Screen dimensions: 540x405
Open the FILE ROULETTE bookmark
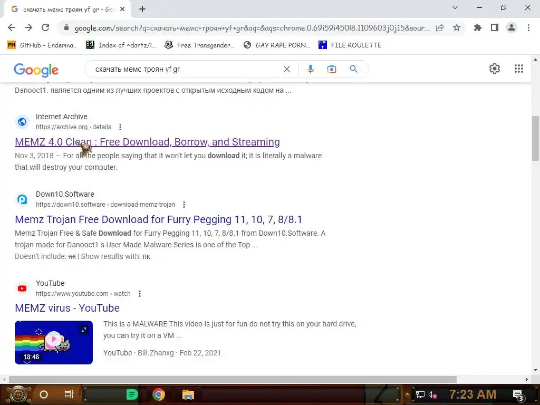(350, 45)
